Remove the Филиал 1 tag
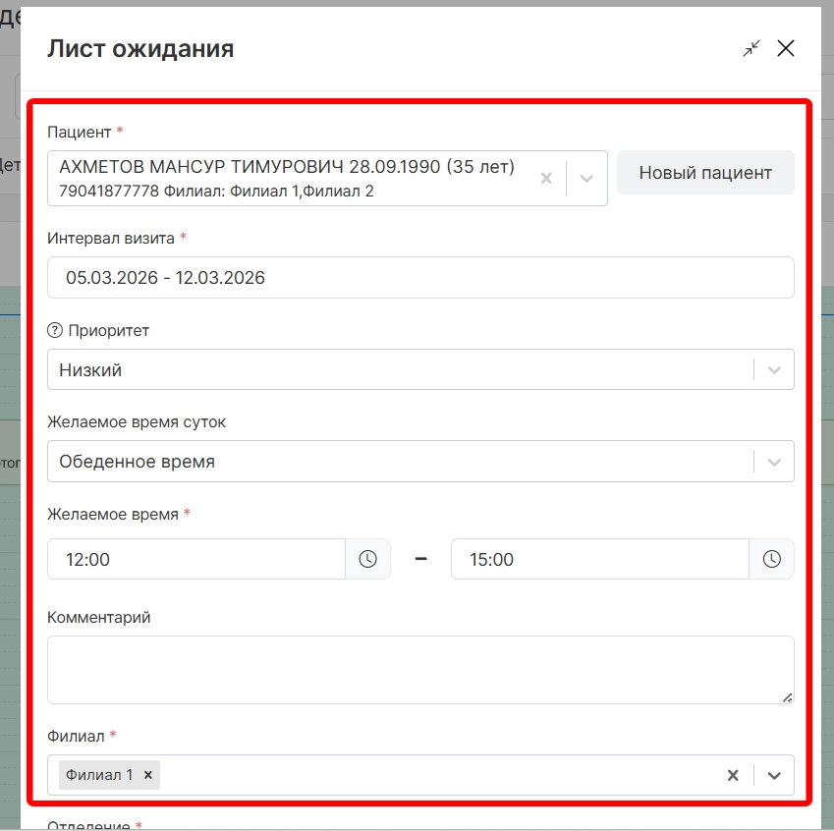The width and height of the screenshot is (834, 831). [x=148, y=775]
